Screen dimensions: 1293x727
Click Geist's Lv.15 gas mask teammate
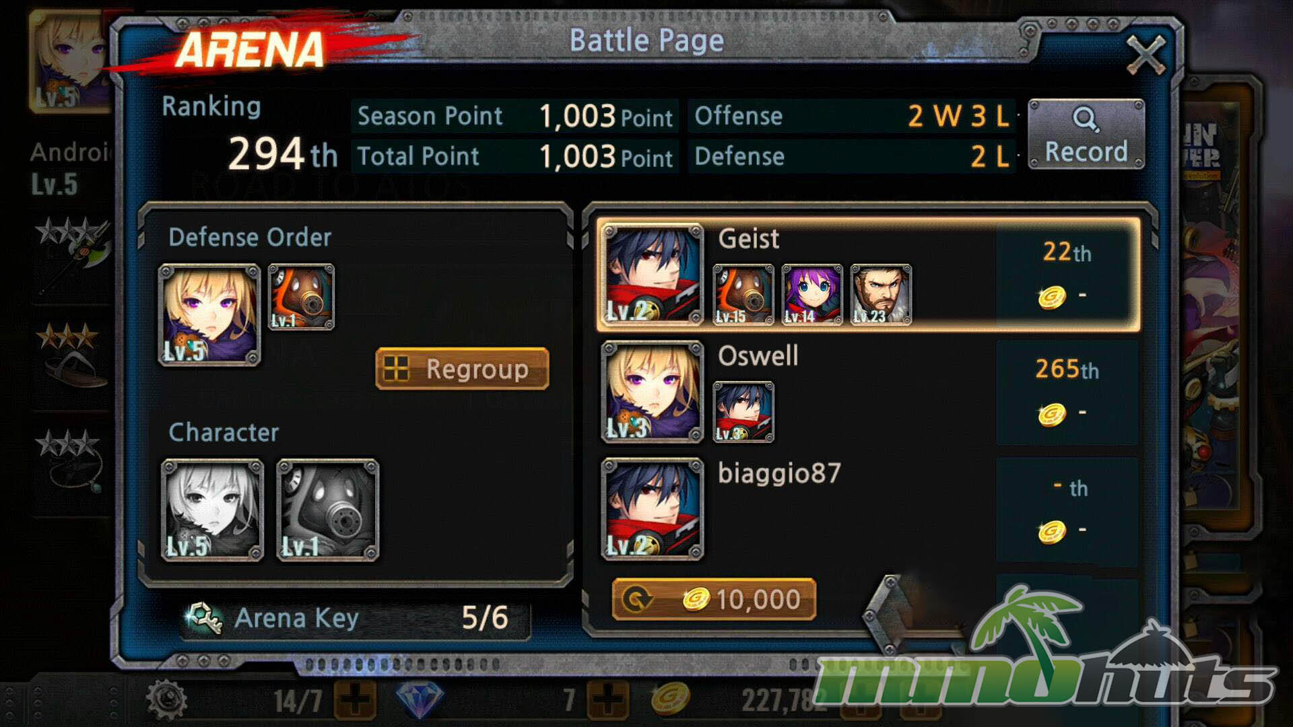[x=743, y=295]
